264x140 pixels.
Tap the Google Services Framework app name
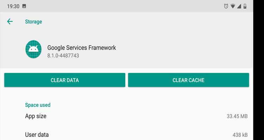tap(81, 48)
